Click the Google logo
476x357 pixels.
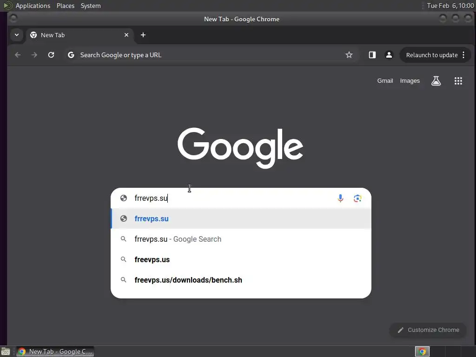[x=240, y=148]
